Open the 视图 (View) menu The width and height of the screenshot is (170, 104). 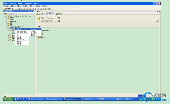point(19,6)
